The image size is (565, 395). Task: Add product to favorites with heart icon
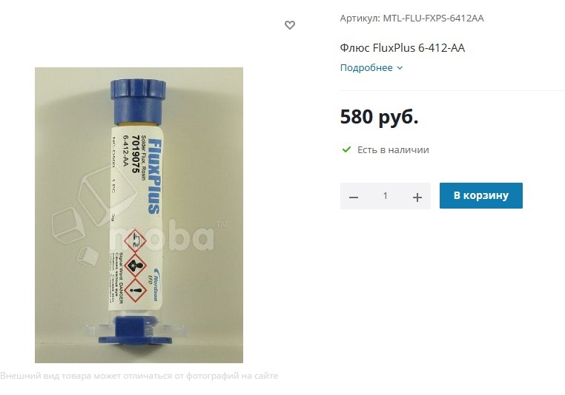tap(290, 25)
